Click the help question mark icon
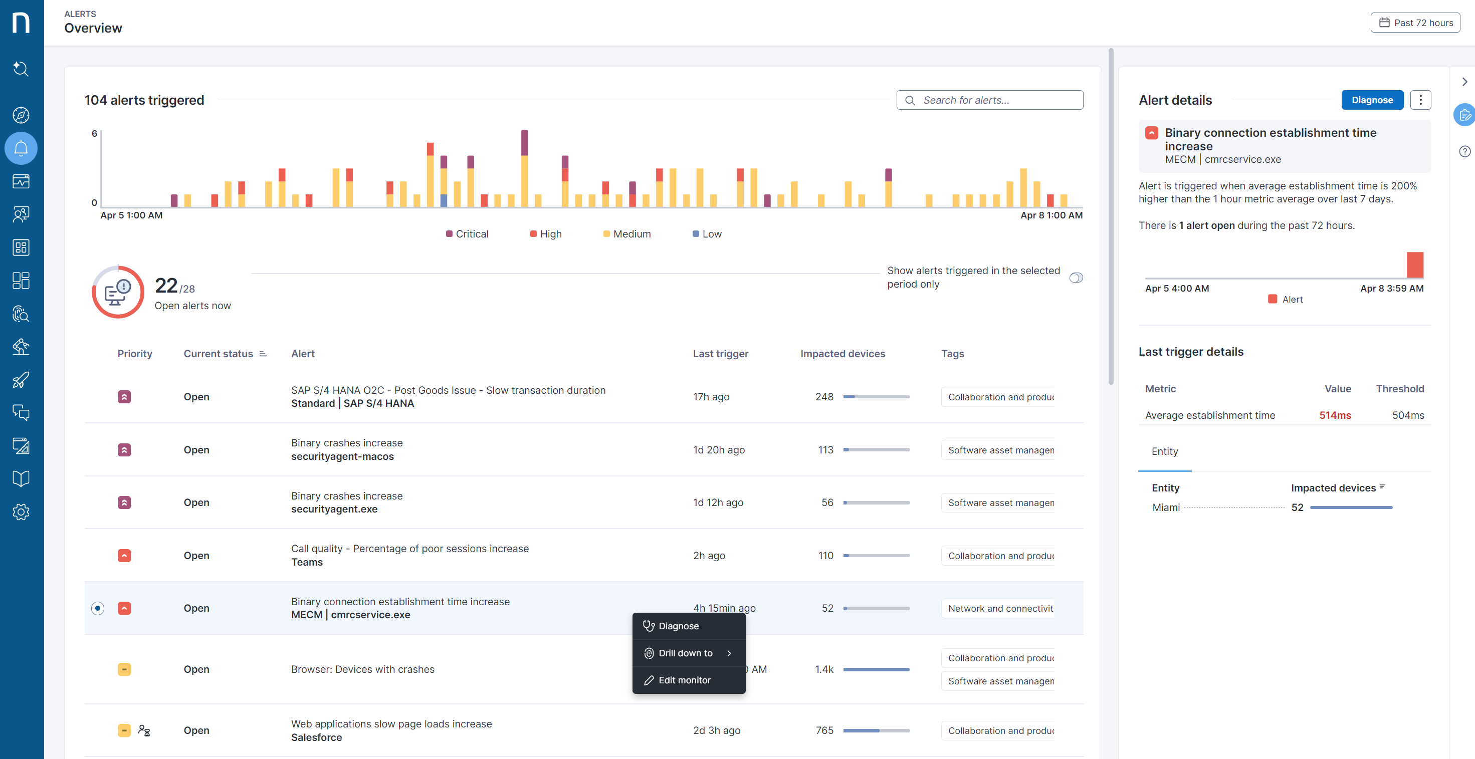 1464,151
